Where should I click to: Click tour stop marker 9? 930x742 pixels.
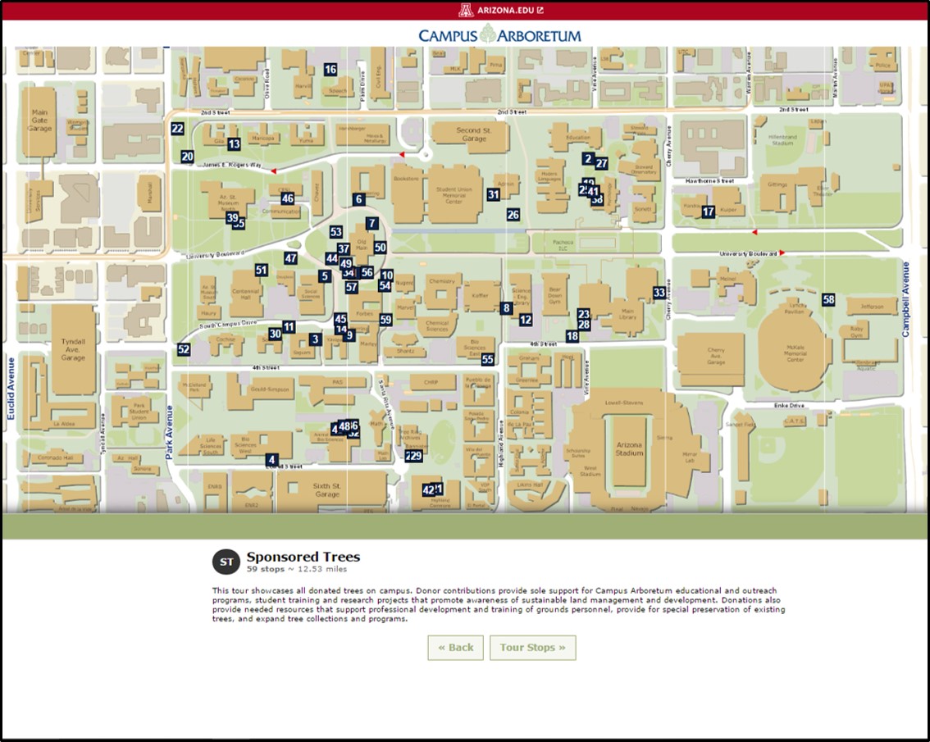(x=349, y=335)
